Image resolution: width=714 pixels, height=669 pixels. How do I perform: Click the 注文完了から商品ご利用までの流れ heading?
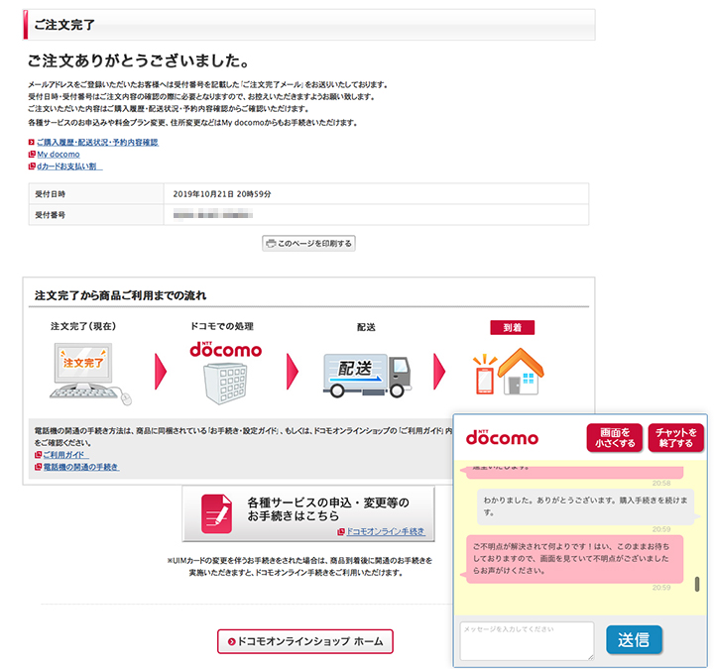tap(121, 295)
